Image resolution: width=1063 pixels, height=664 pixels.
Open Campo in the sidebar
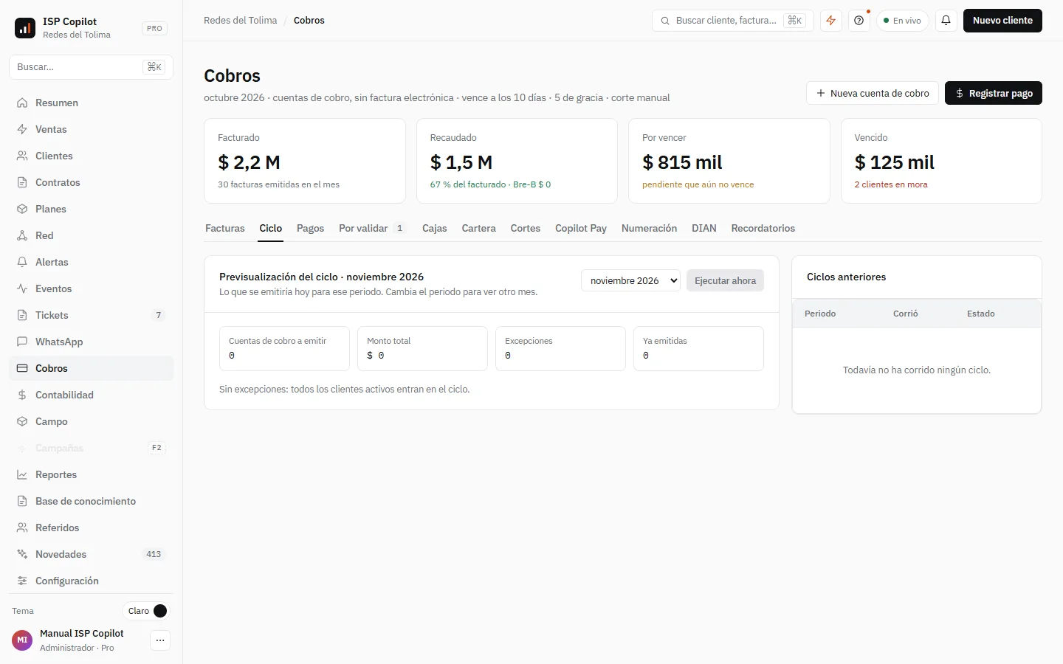91,421
